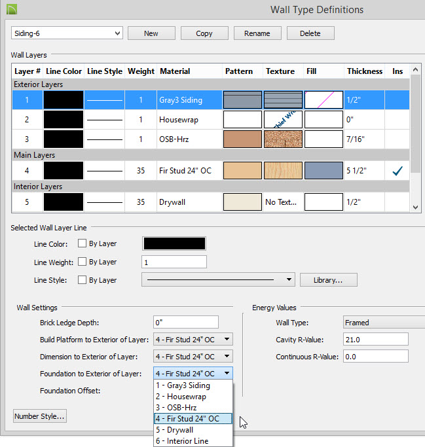Viewport: 425px width, 447px height.
Task: Click the line color swatch of OSB-Hrz row
Action: (x=64, y=139)
